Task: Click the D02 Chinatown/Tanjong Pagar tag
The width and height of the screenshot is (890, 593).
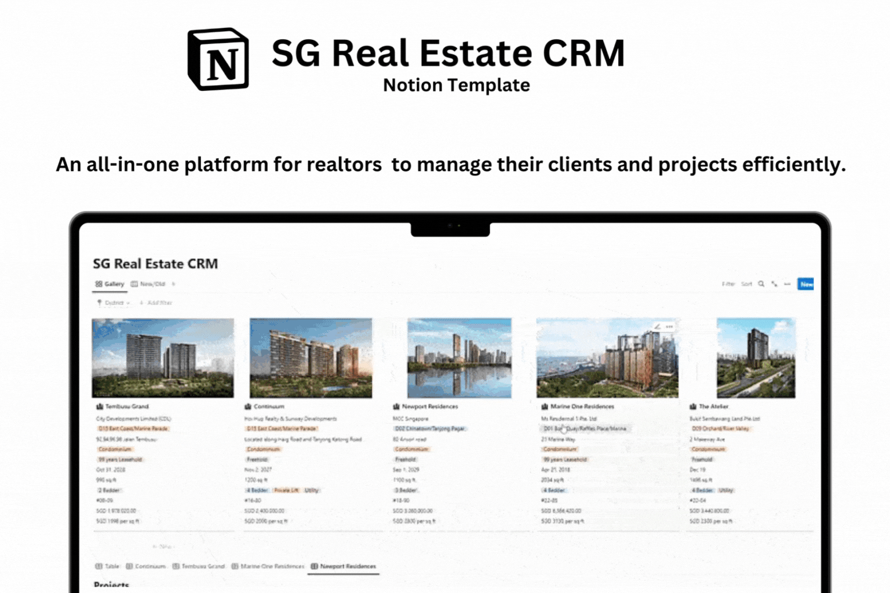Action: click(430, 429)
